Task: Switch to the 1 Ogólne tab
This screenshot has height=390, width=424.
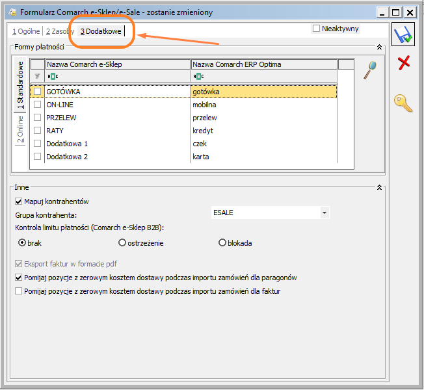Action: (26, 31)
